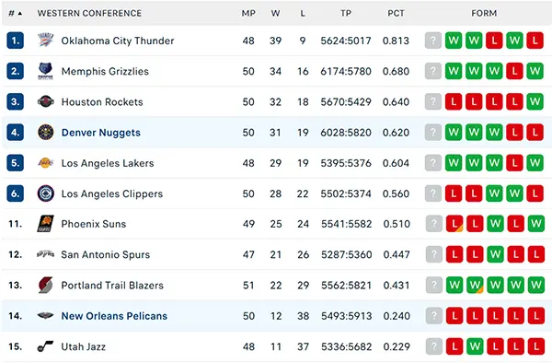Sort table by MP column header

[x=248, y=14]
